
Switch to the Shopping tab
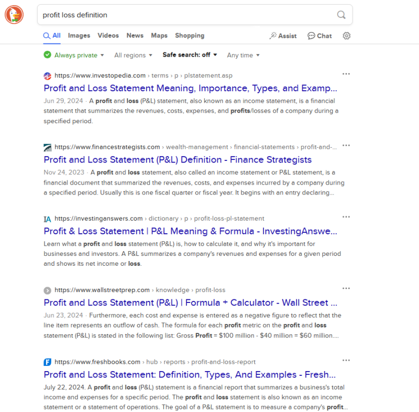pyautogui.click(x=190, y=36)
